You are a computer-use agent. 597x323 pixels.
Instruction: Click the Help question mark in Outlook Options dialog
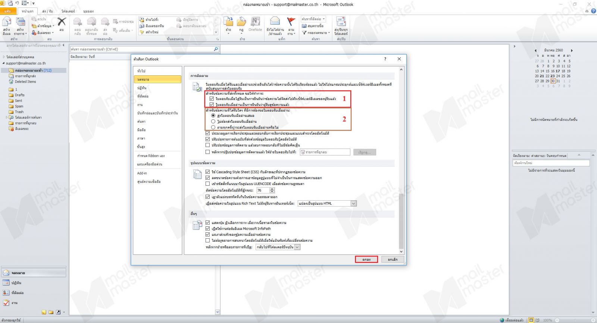click(x=385, y=59)
